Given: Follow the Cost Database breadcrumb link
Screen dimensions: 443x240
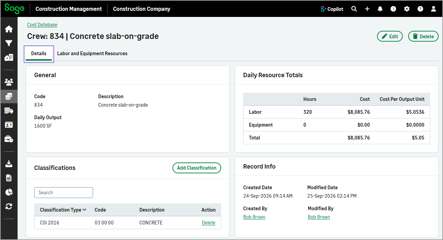Looking at the screenshot, I should coord(42,25).
